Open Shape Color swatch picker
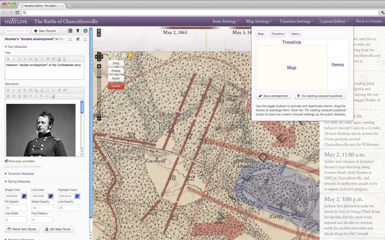 pyautogui.click(x=24, y=196)
